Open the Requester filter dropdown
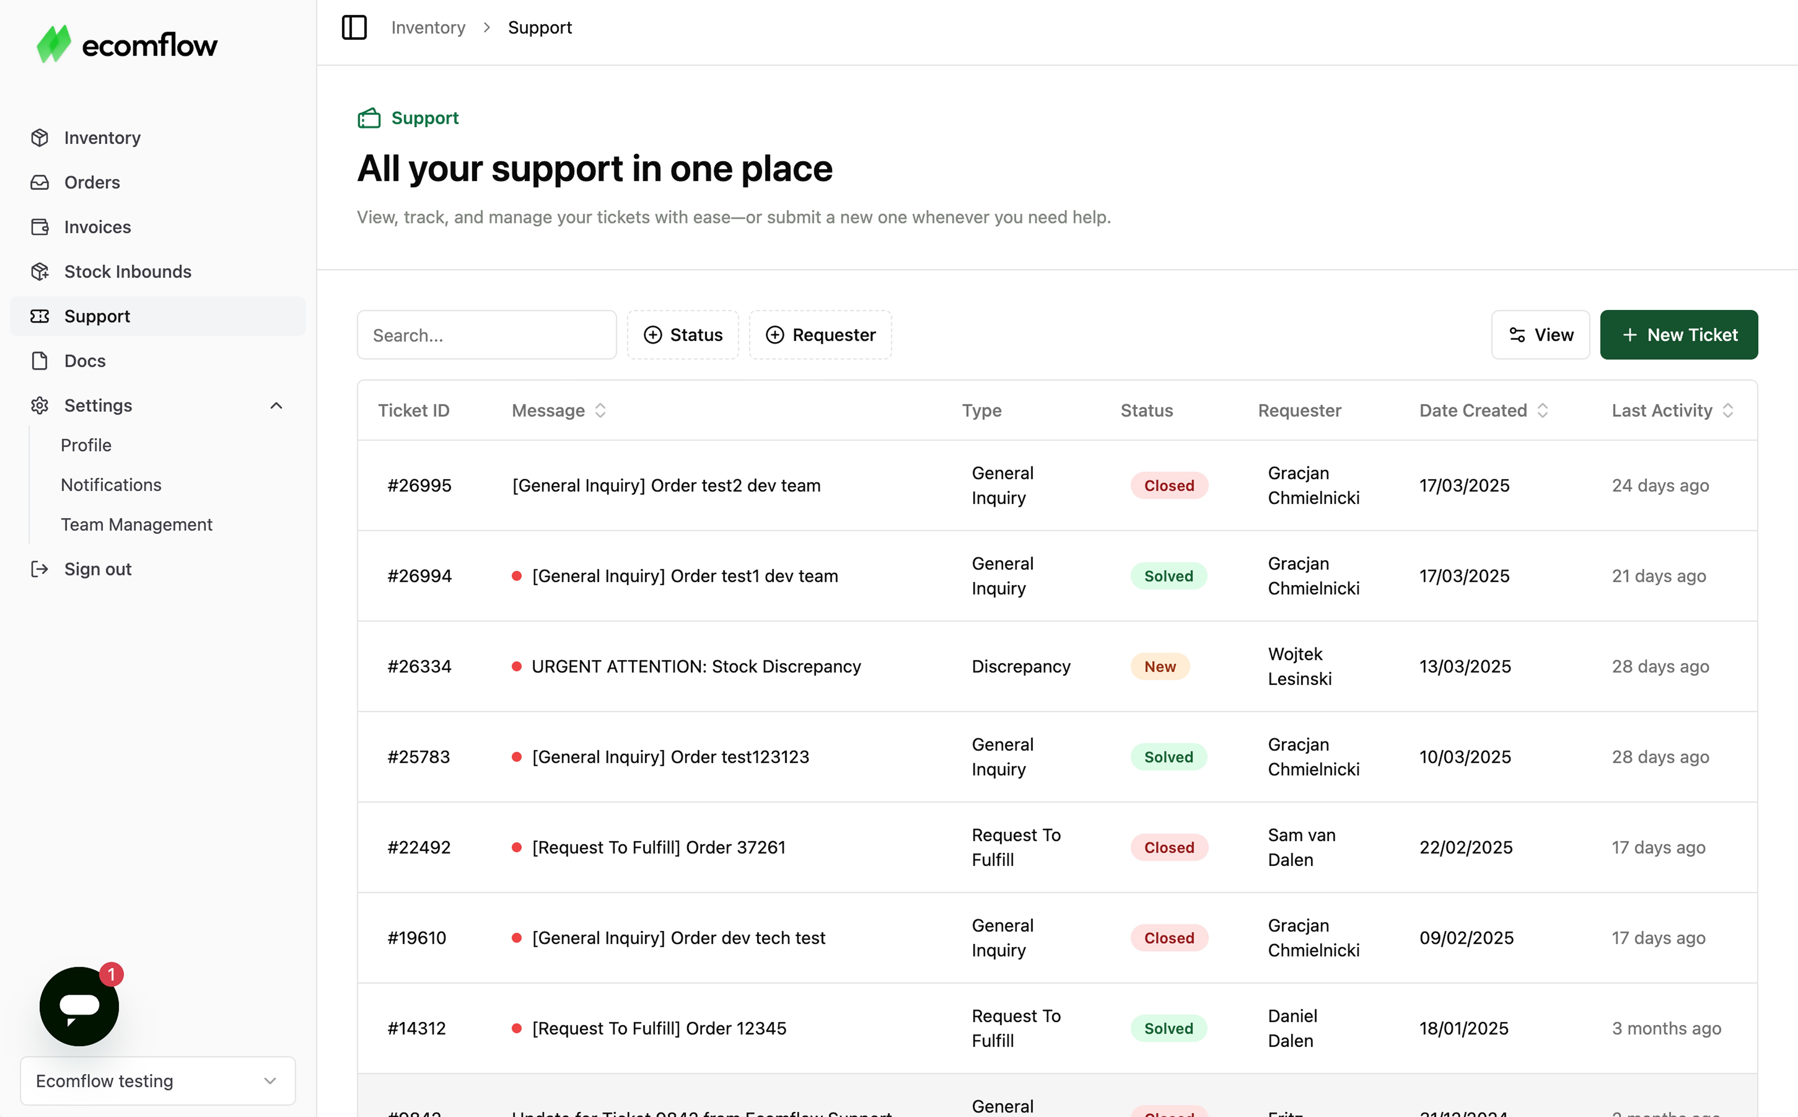The height and width of the screenshot is (1117, 1798). [x=820, y=335]
